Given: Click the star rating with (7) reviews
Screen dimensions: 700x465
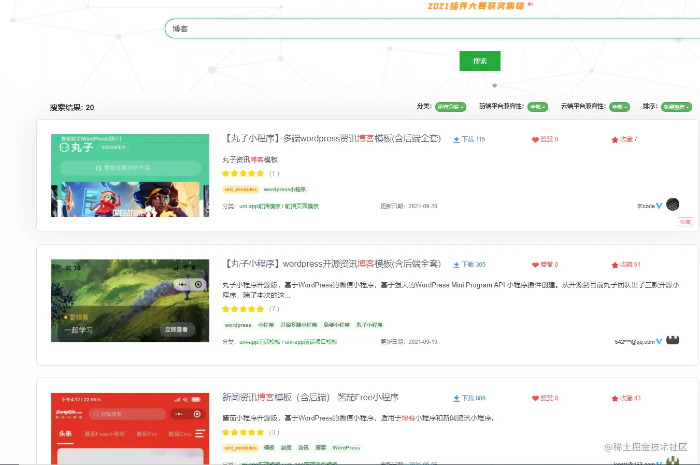Looking at the screenshot, I should point(243,309).
